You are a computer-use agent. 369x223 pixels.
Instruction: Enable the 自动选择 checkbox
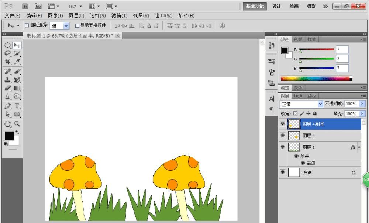pos(27,25)
